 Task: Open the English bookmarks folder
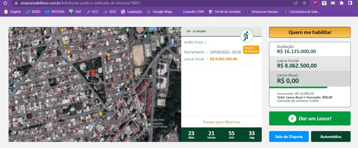[x=13, y=12]
